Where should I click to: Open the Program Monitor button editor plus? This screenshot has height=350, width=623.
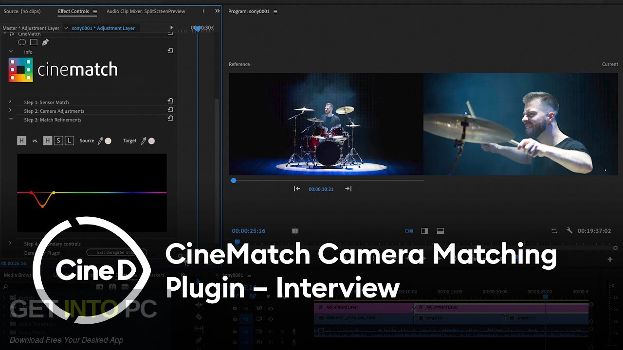[x=610, y=260]
